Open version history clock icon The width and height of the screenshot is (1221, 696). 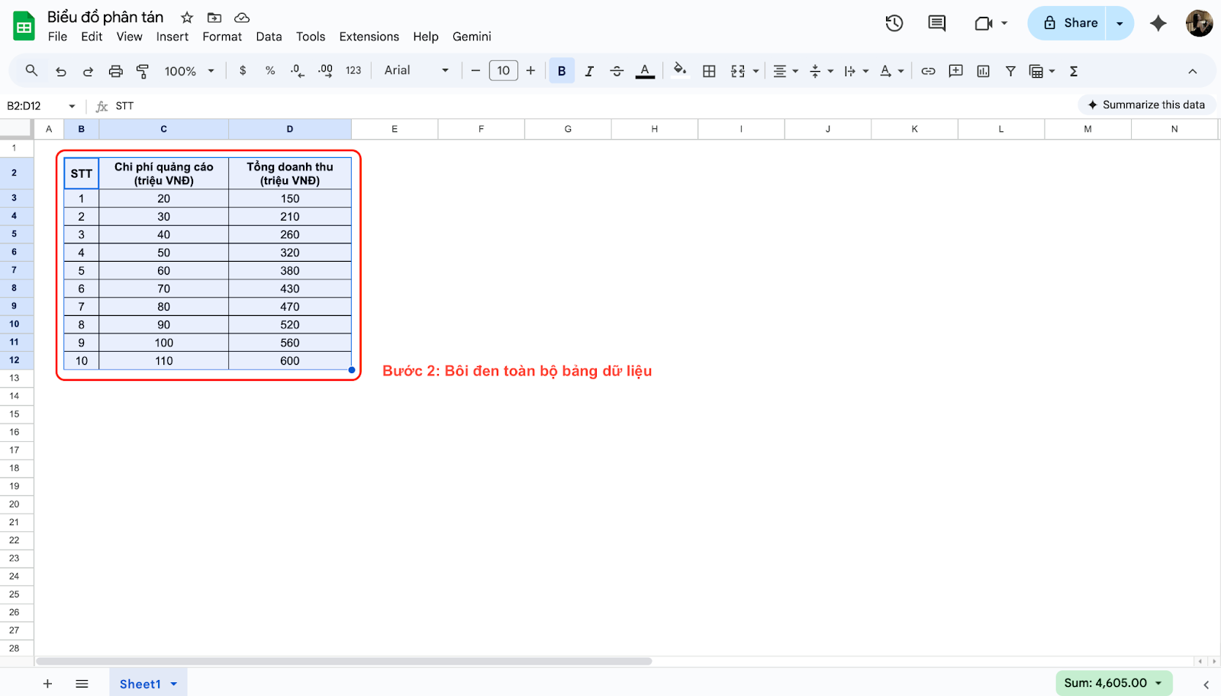pos(894,23)
